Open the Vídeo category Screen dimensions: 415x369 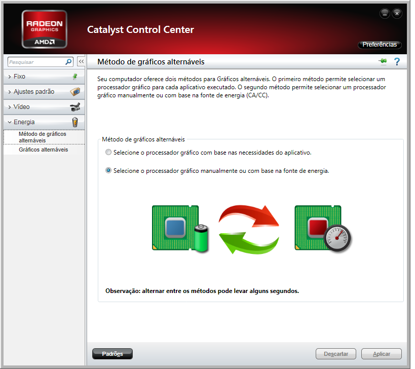[x=44, y=107]
